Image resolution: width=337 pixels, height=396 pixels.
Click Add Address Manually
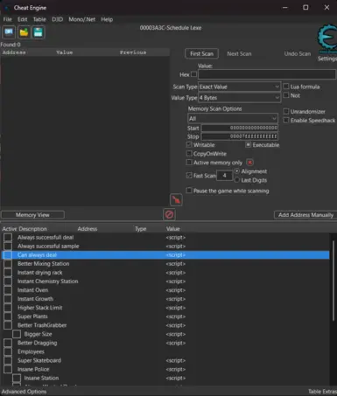click(x=305, y=215)
